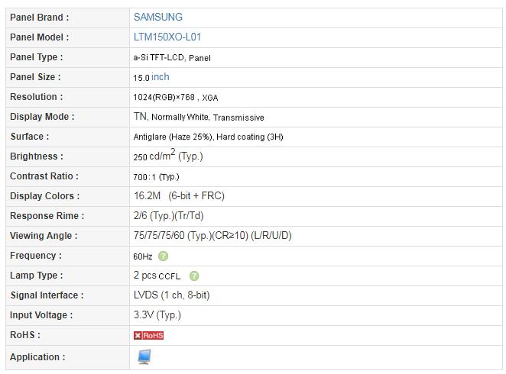The height and width of the screenshot is (374, 506).
Task: Open the SAMSUNG panel brand link
Action: pos(158,17)
